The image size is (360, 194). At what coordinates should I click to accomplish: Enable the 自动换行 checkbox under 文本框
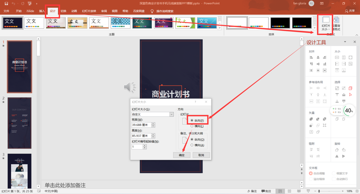coord(334,179)
